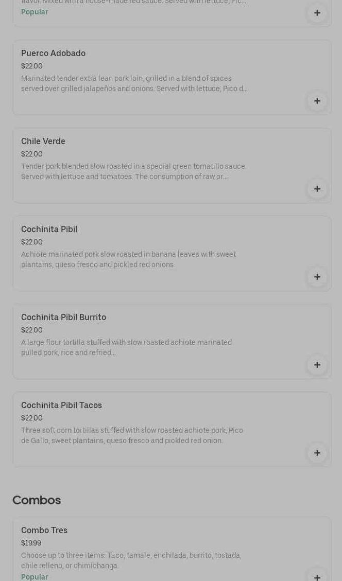
Task: Click Cochinita Pibil Tacos $22.00 price
Action: pyautogui.click(x=32, y=418)
